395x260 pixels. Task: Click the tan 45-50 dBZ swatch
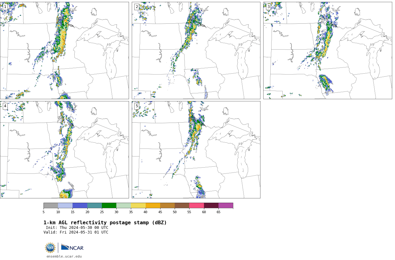pyautogui.click(x=167, y=205)
